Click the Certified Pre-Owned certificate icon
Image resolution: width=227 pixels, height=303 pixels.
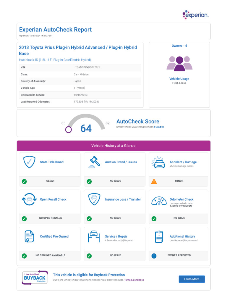pyautogui.click(x=29, y=236)
